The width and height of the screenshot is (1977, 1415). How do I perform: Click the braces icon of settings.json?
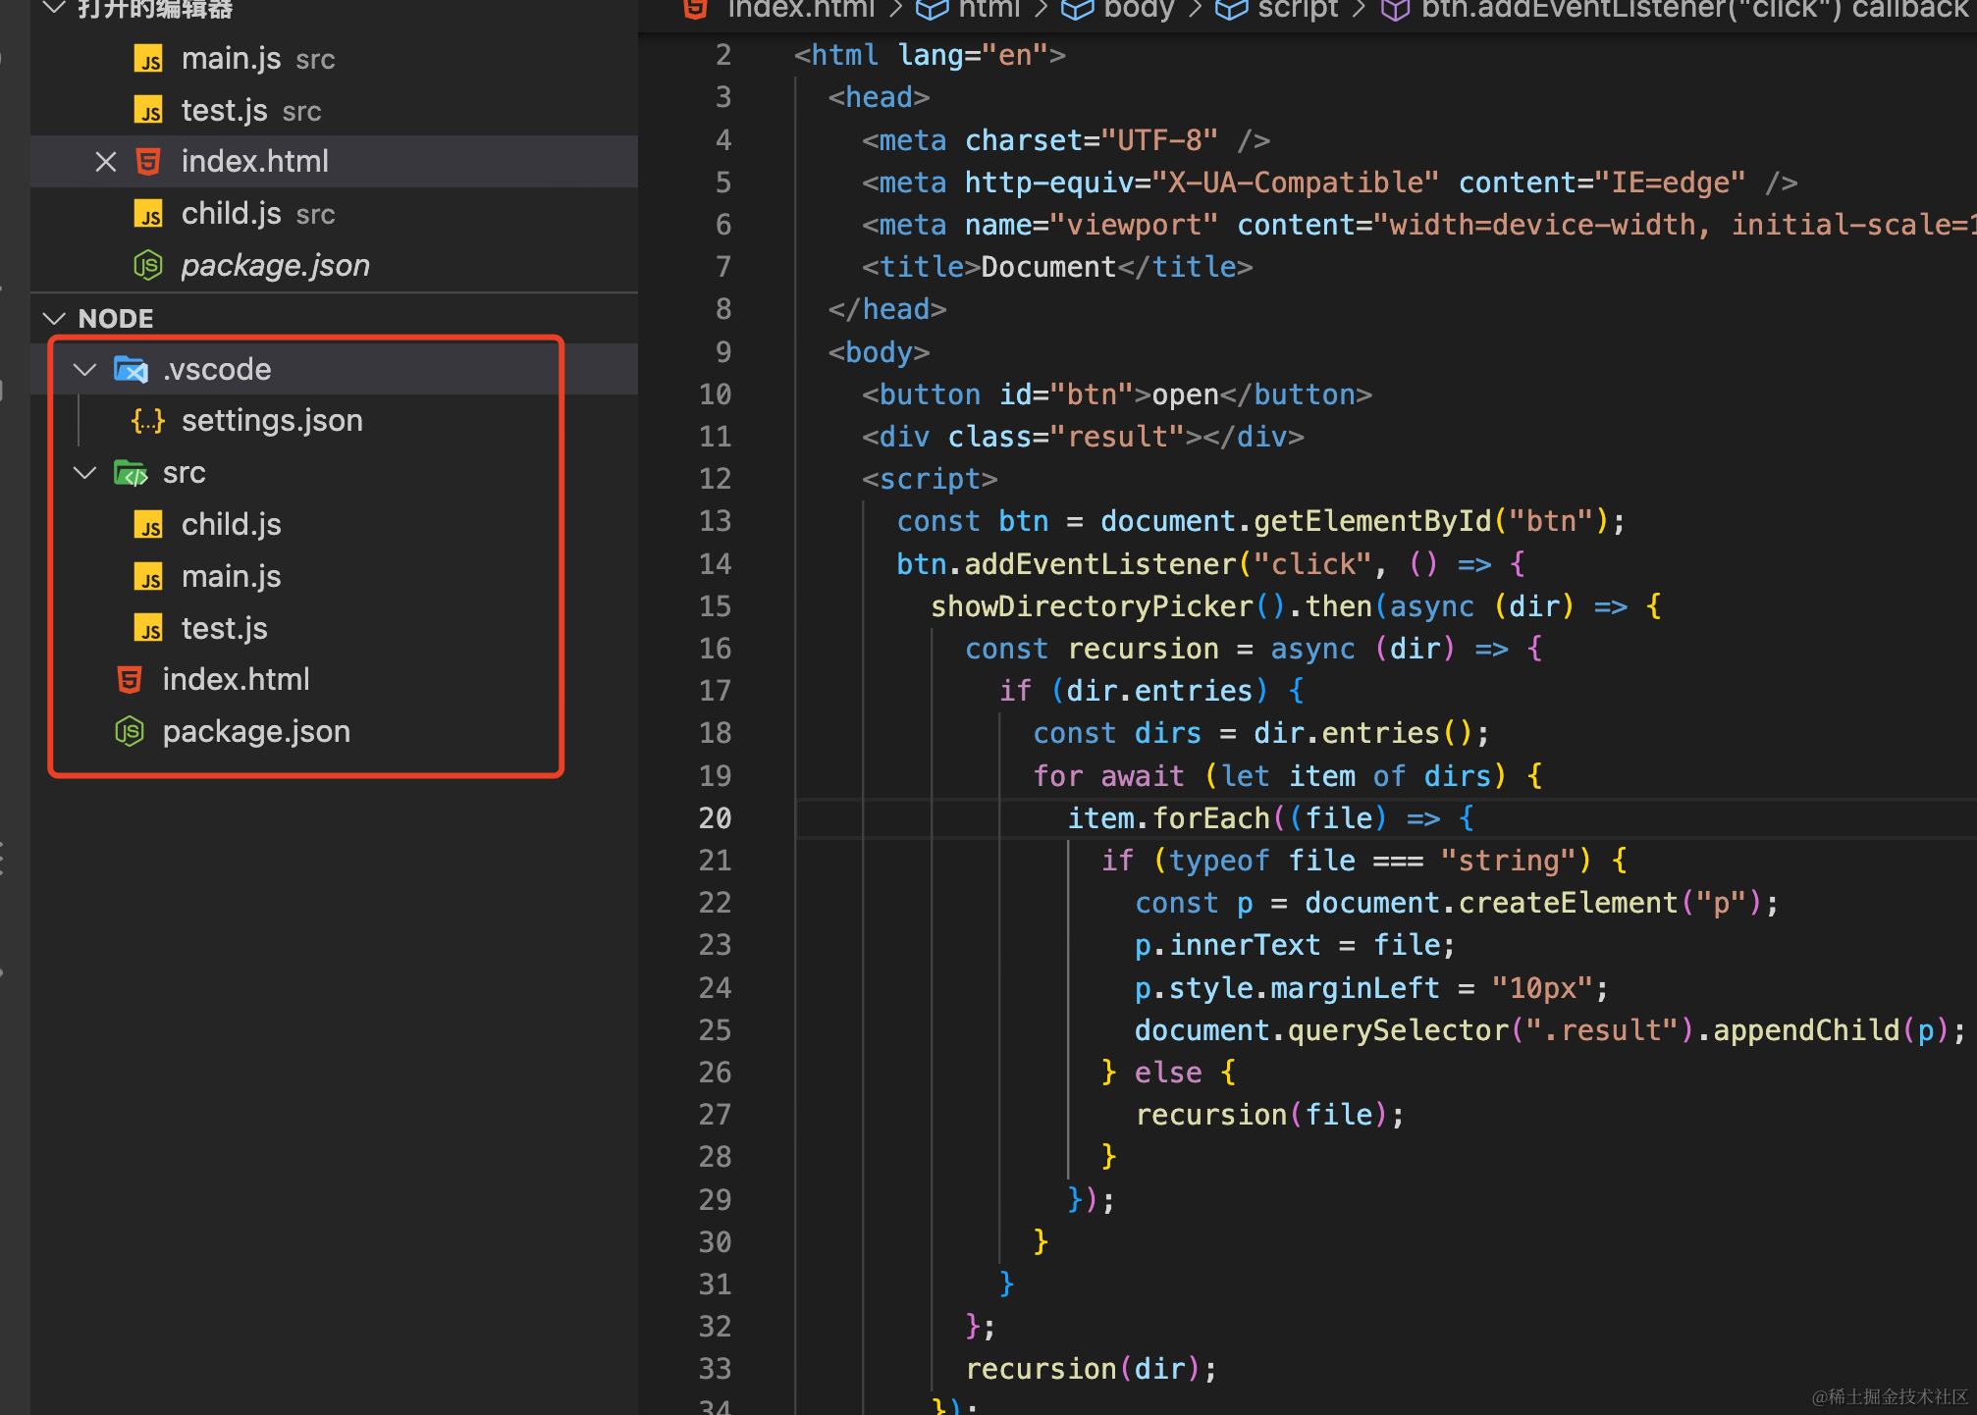(148, 421)
